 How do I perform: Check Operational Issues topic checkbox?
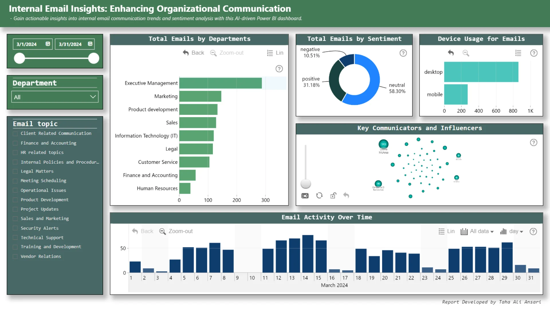15,190
